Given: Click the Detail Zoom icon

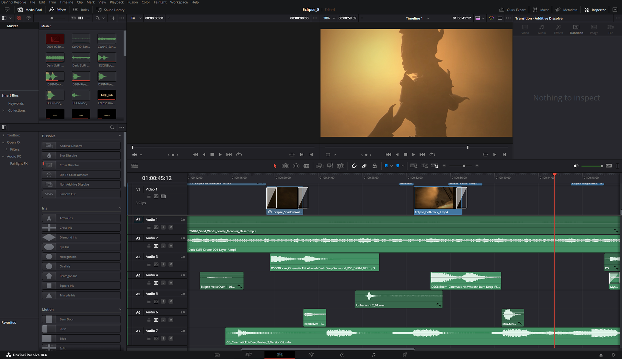Looking at the screenshot, I should [x=424, y=166].
